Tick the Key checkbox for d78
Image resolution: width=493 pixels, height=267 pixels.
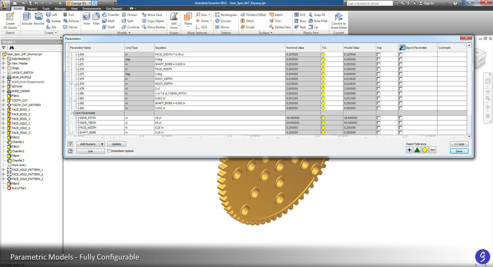(378, 89)
